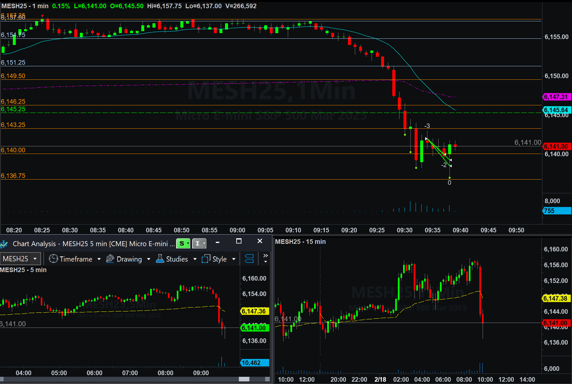Image resolution: width=572 pixels, height=384 pixels.
Task: Click the red 6,141.00 last price tag
Action: pos(556,146)
